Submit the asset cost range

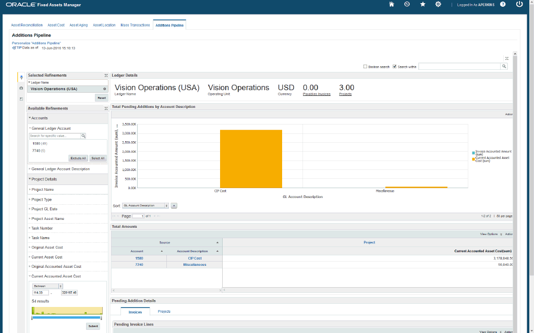[93, 326]
